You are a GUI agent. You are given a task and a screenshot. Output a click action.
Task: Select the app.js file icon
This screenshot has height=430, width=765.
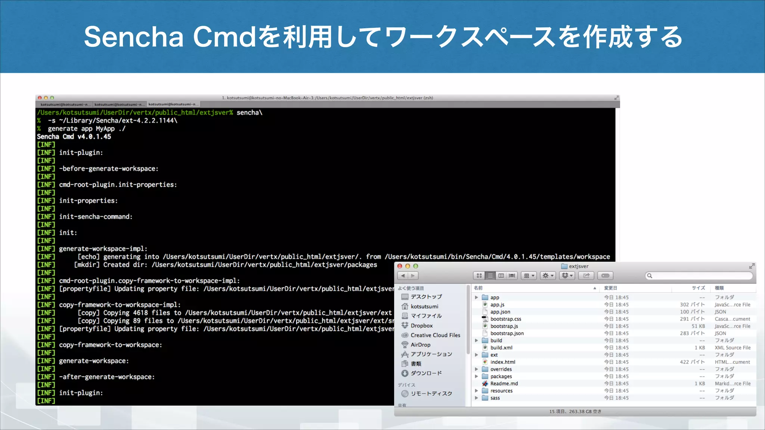point(485,305)
